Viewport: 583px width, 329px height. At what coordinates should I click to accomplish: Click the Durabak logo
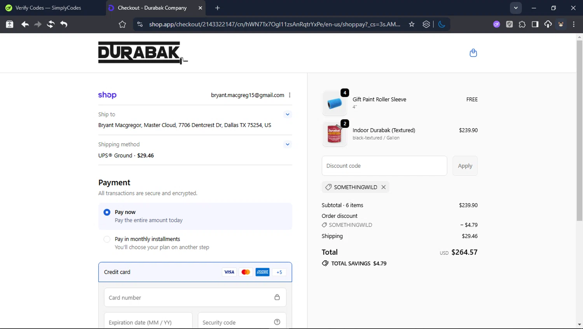[x=143, y=53]
